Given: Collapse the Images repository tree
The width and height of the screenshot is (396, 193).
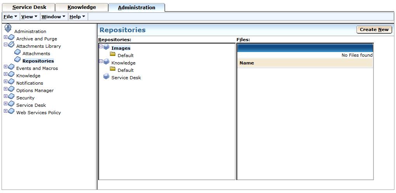Looking at the screenshot, I should (101, 47).
